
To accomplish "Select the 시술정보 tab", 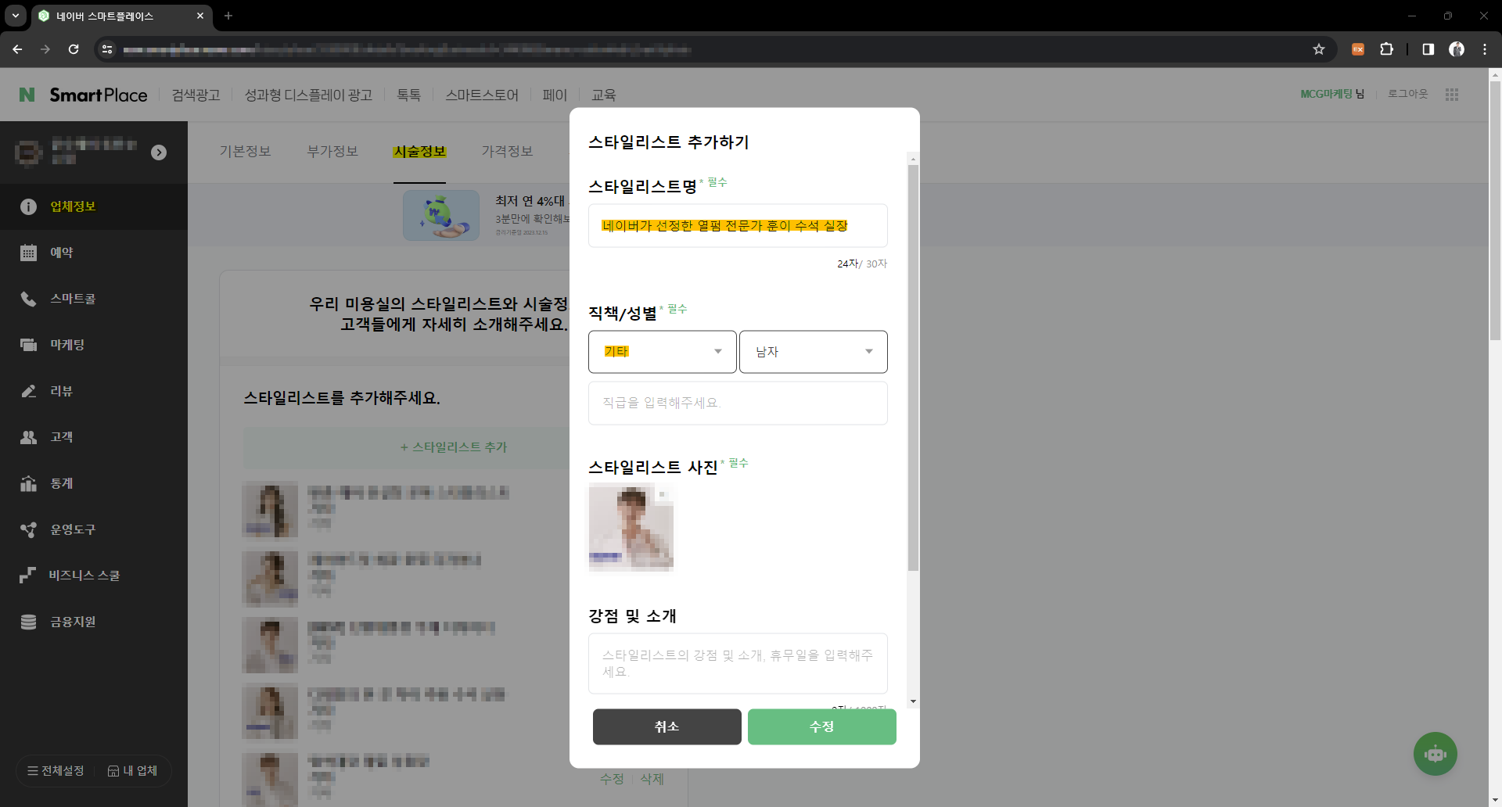I will click(x=420, y=152).
